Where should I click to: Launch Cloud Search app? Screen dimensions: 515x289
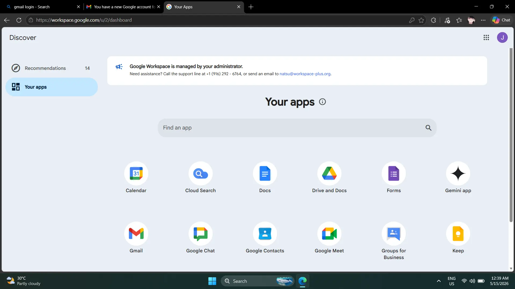(x=200, y=173)
